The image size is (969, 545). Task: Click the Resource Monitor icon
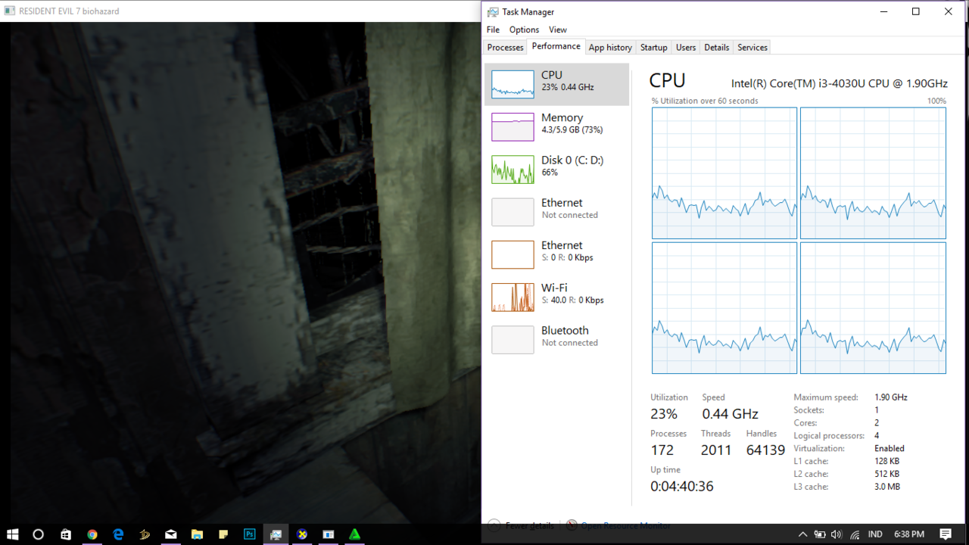572,525
